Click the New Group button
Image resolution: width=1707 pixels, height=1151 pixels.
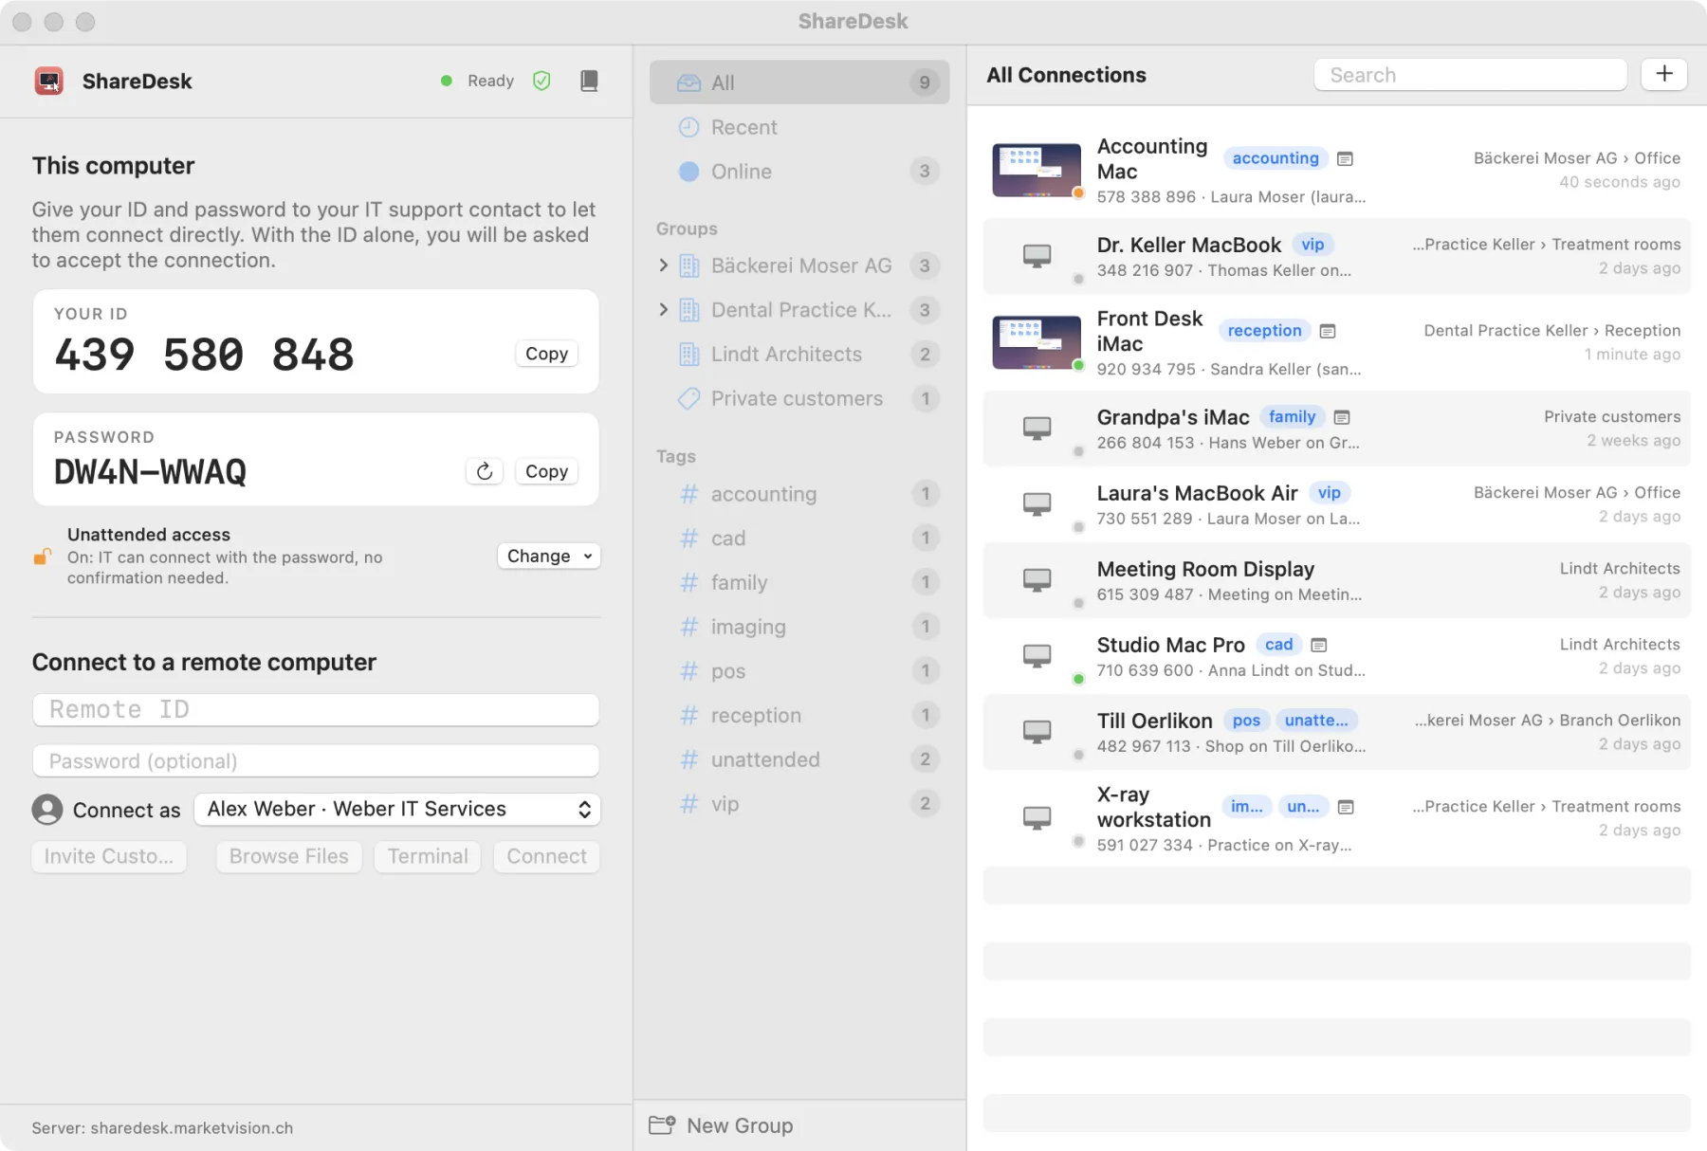tap(722, 1125)
